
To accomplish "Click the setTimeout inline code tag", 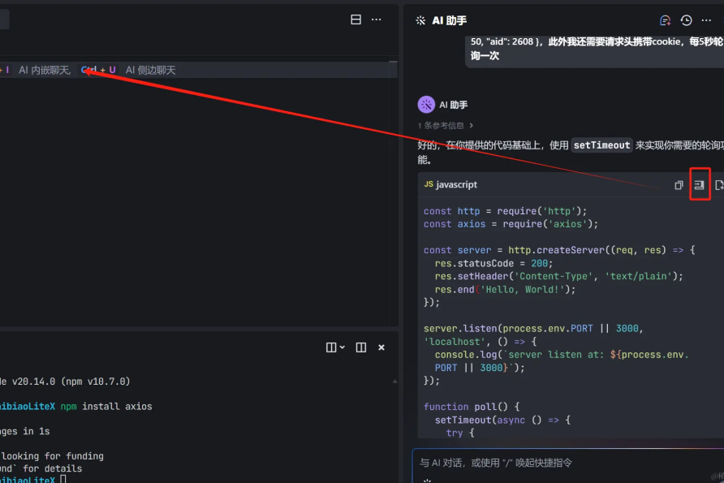I will (601, 145).
